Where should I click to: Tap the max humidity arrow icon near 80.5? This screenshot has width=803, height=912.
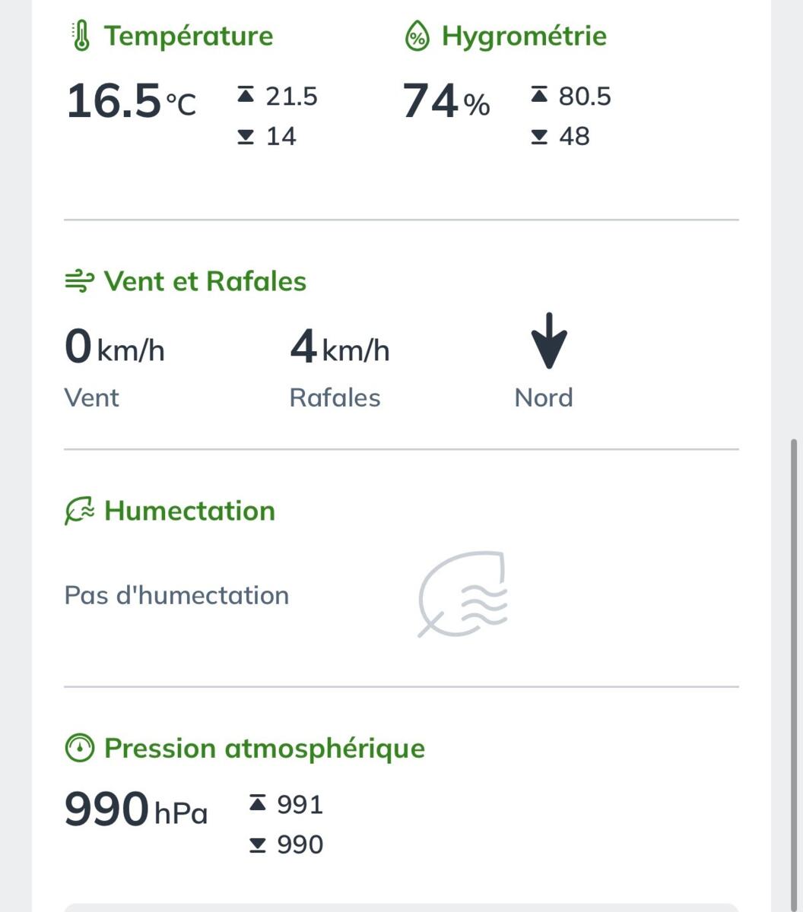coord(538,96)
